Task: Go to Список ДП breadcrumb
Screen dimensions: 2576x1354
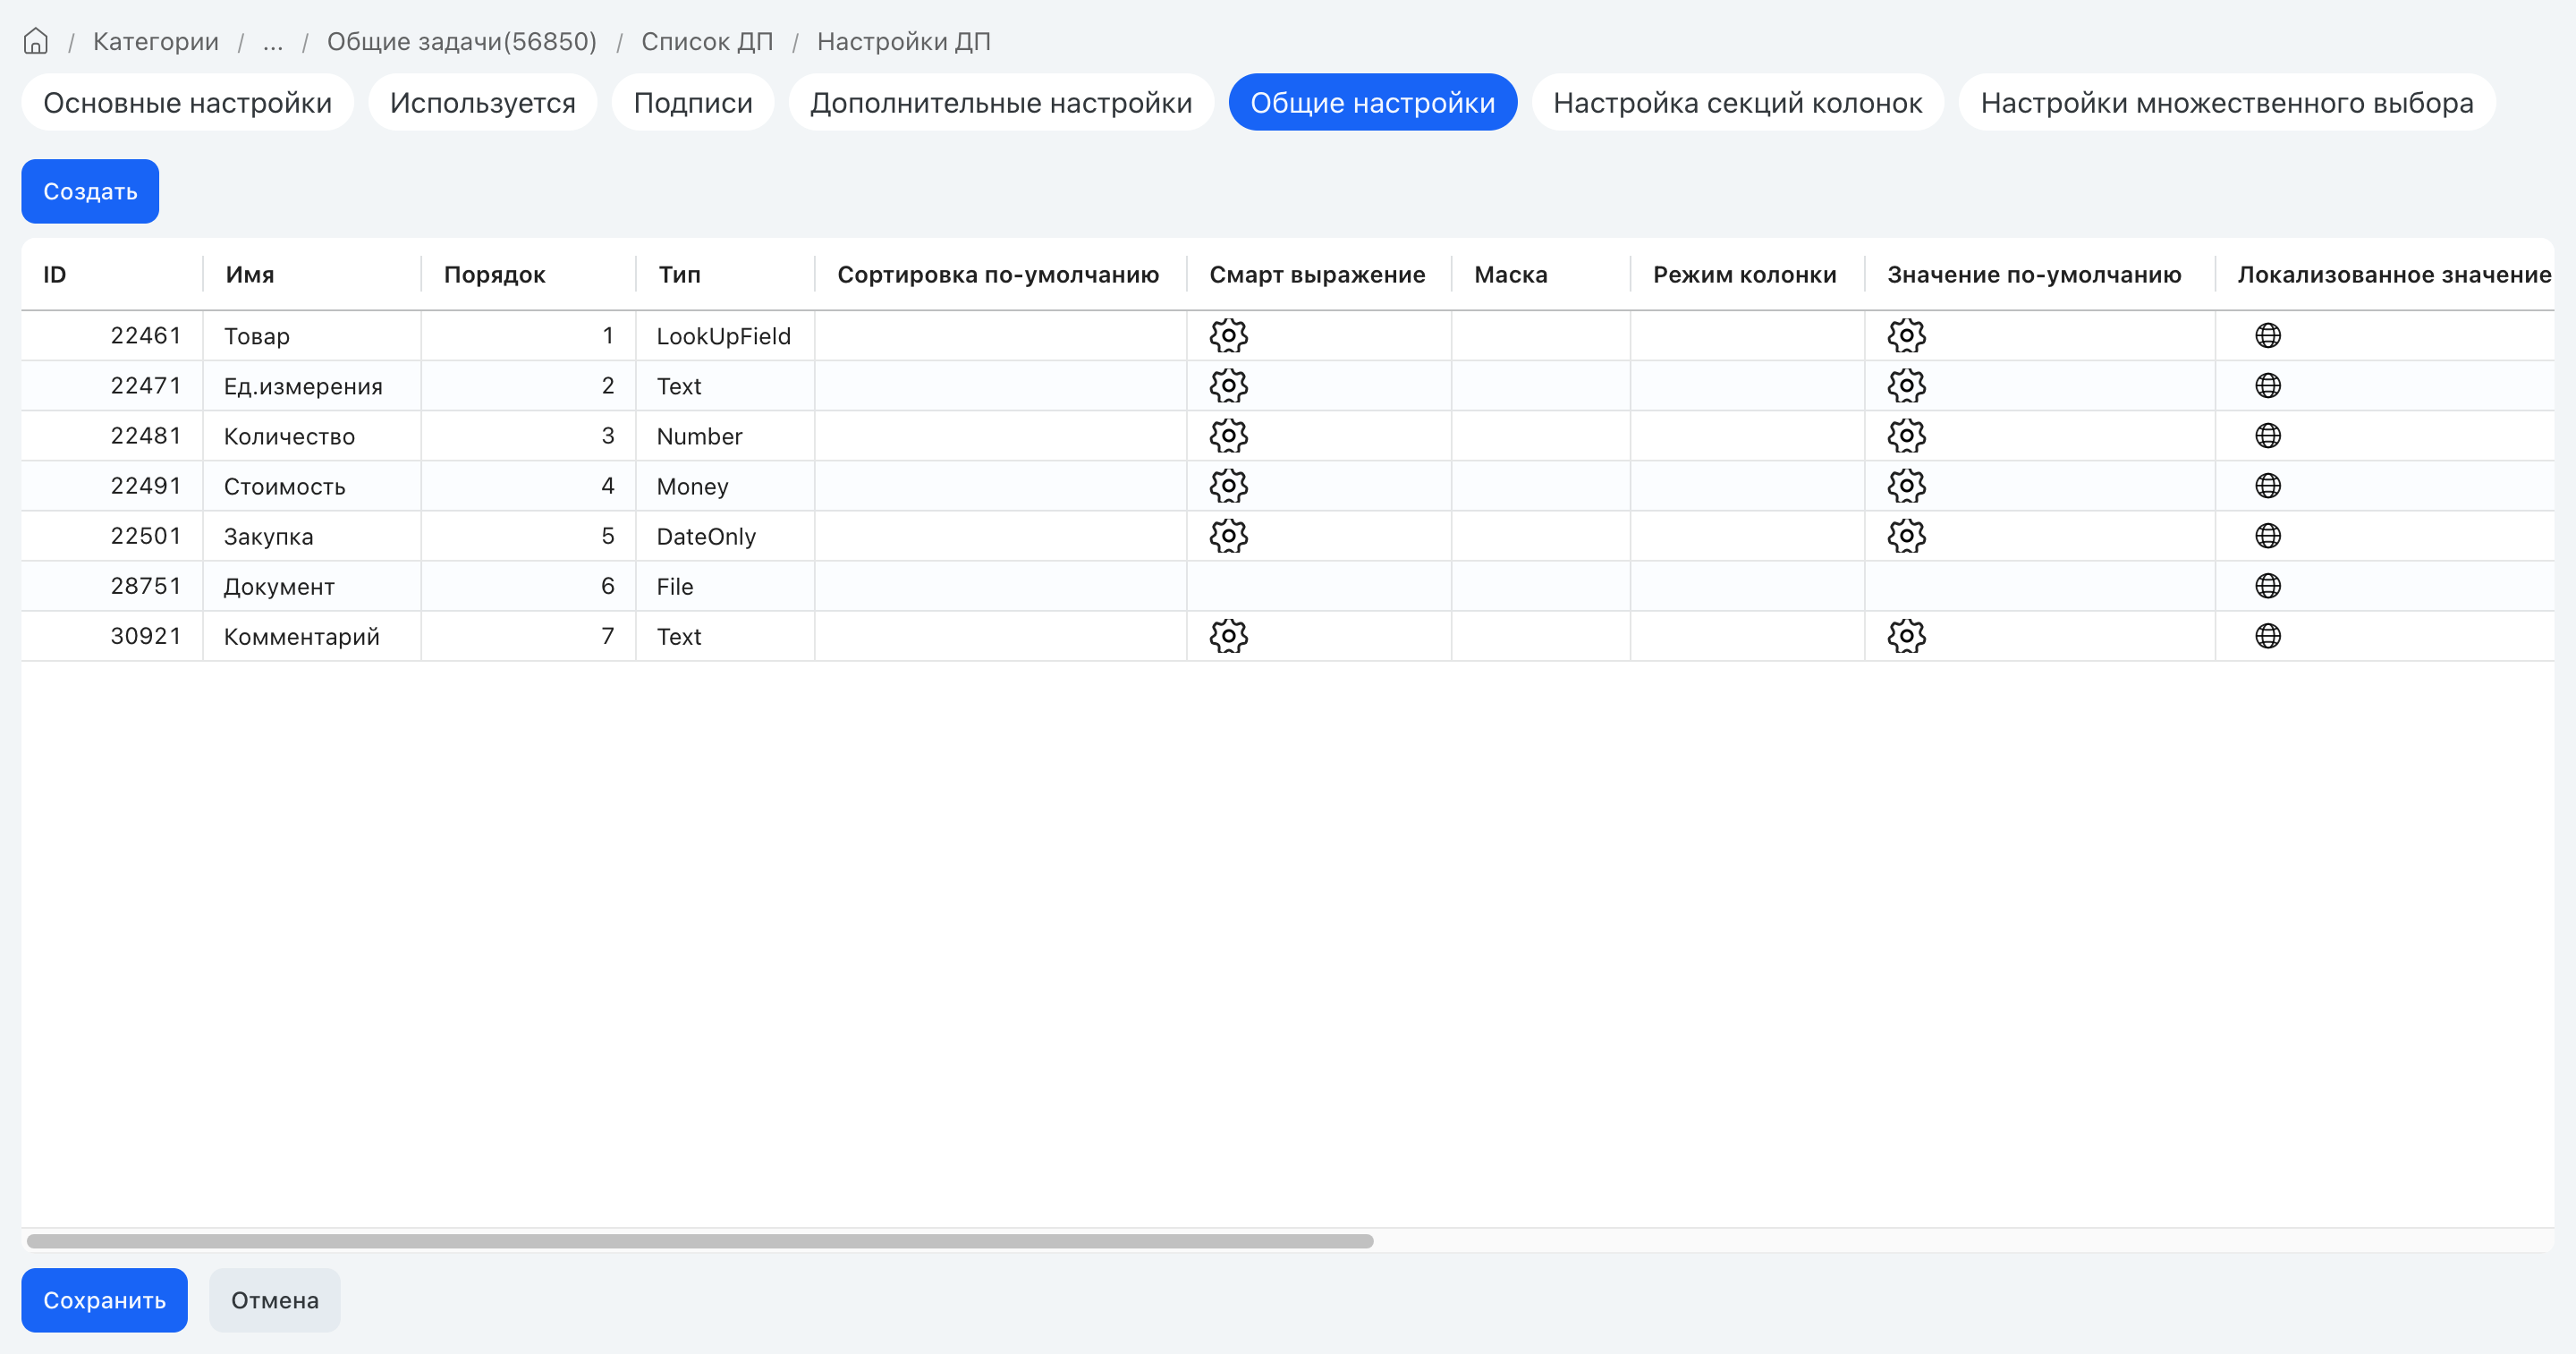Action: 707,41
